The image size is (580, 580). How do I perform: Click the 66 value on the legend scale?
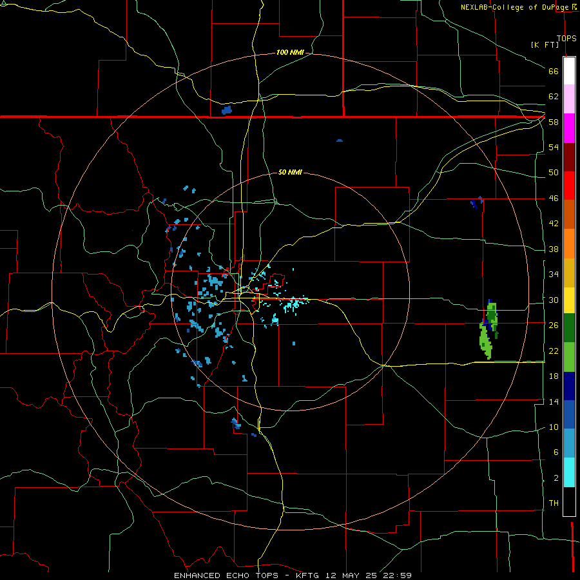pyautogui.click(x=554, y=72)
